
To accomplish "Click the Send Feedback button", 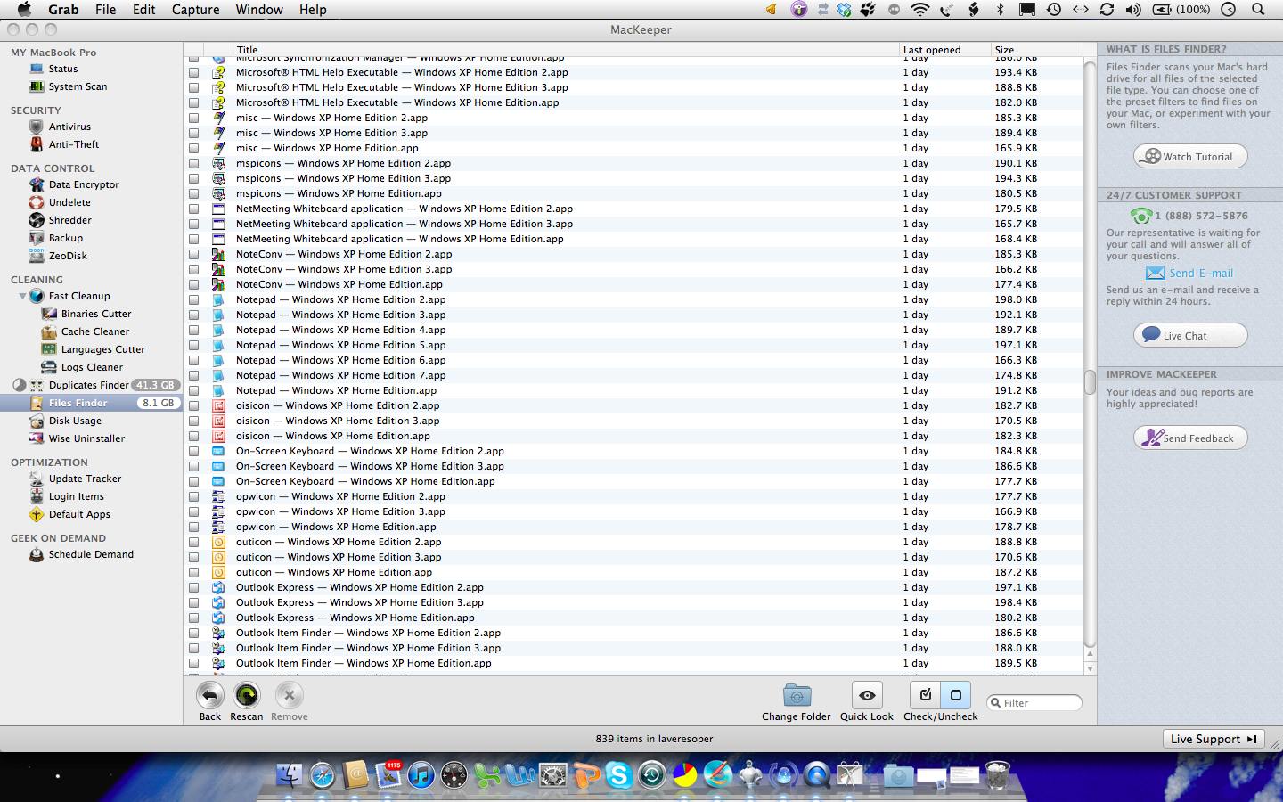I will pos(1190,438).
